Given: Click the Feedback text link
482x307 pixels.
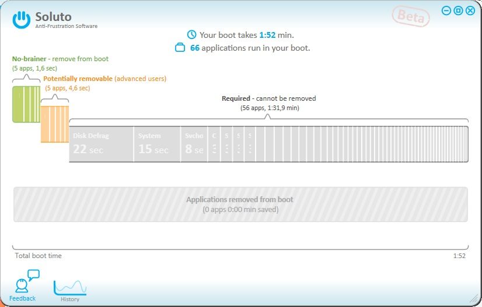Looking at the screenshot, I should pos(22,298).
